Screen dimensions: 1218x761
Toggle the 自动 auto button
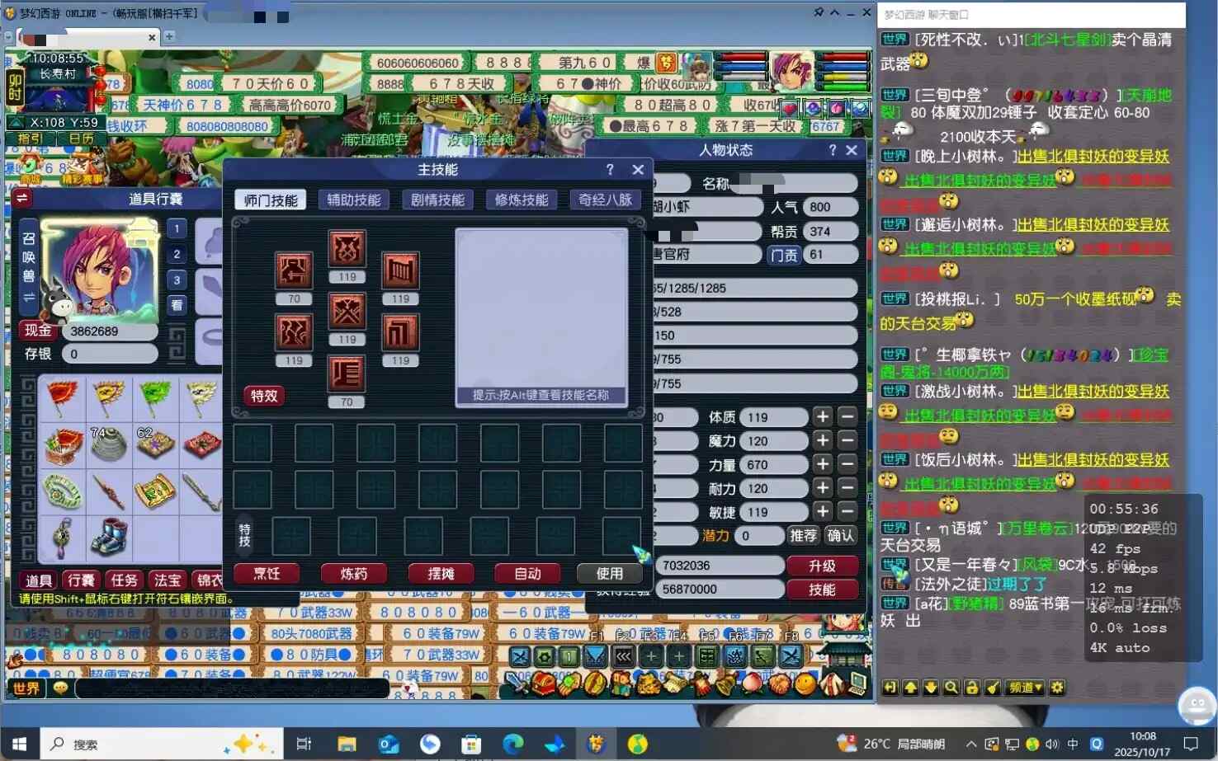tap(527, 574)
